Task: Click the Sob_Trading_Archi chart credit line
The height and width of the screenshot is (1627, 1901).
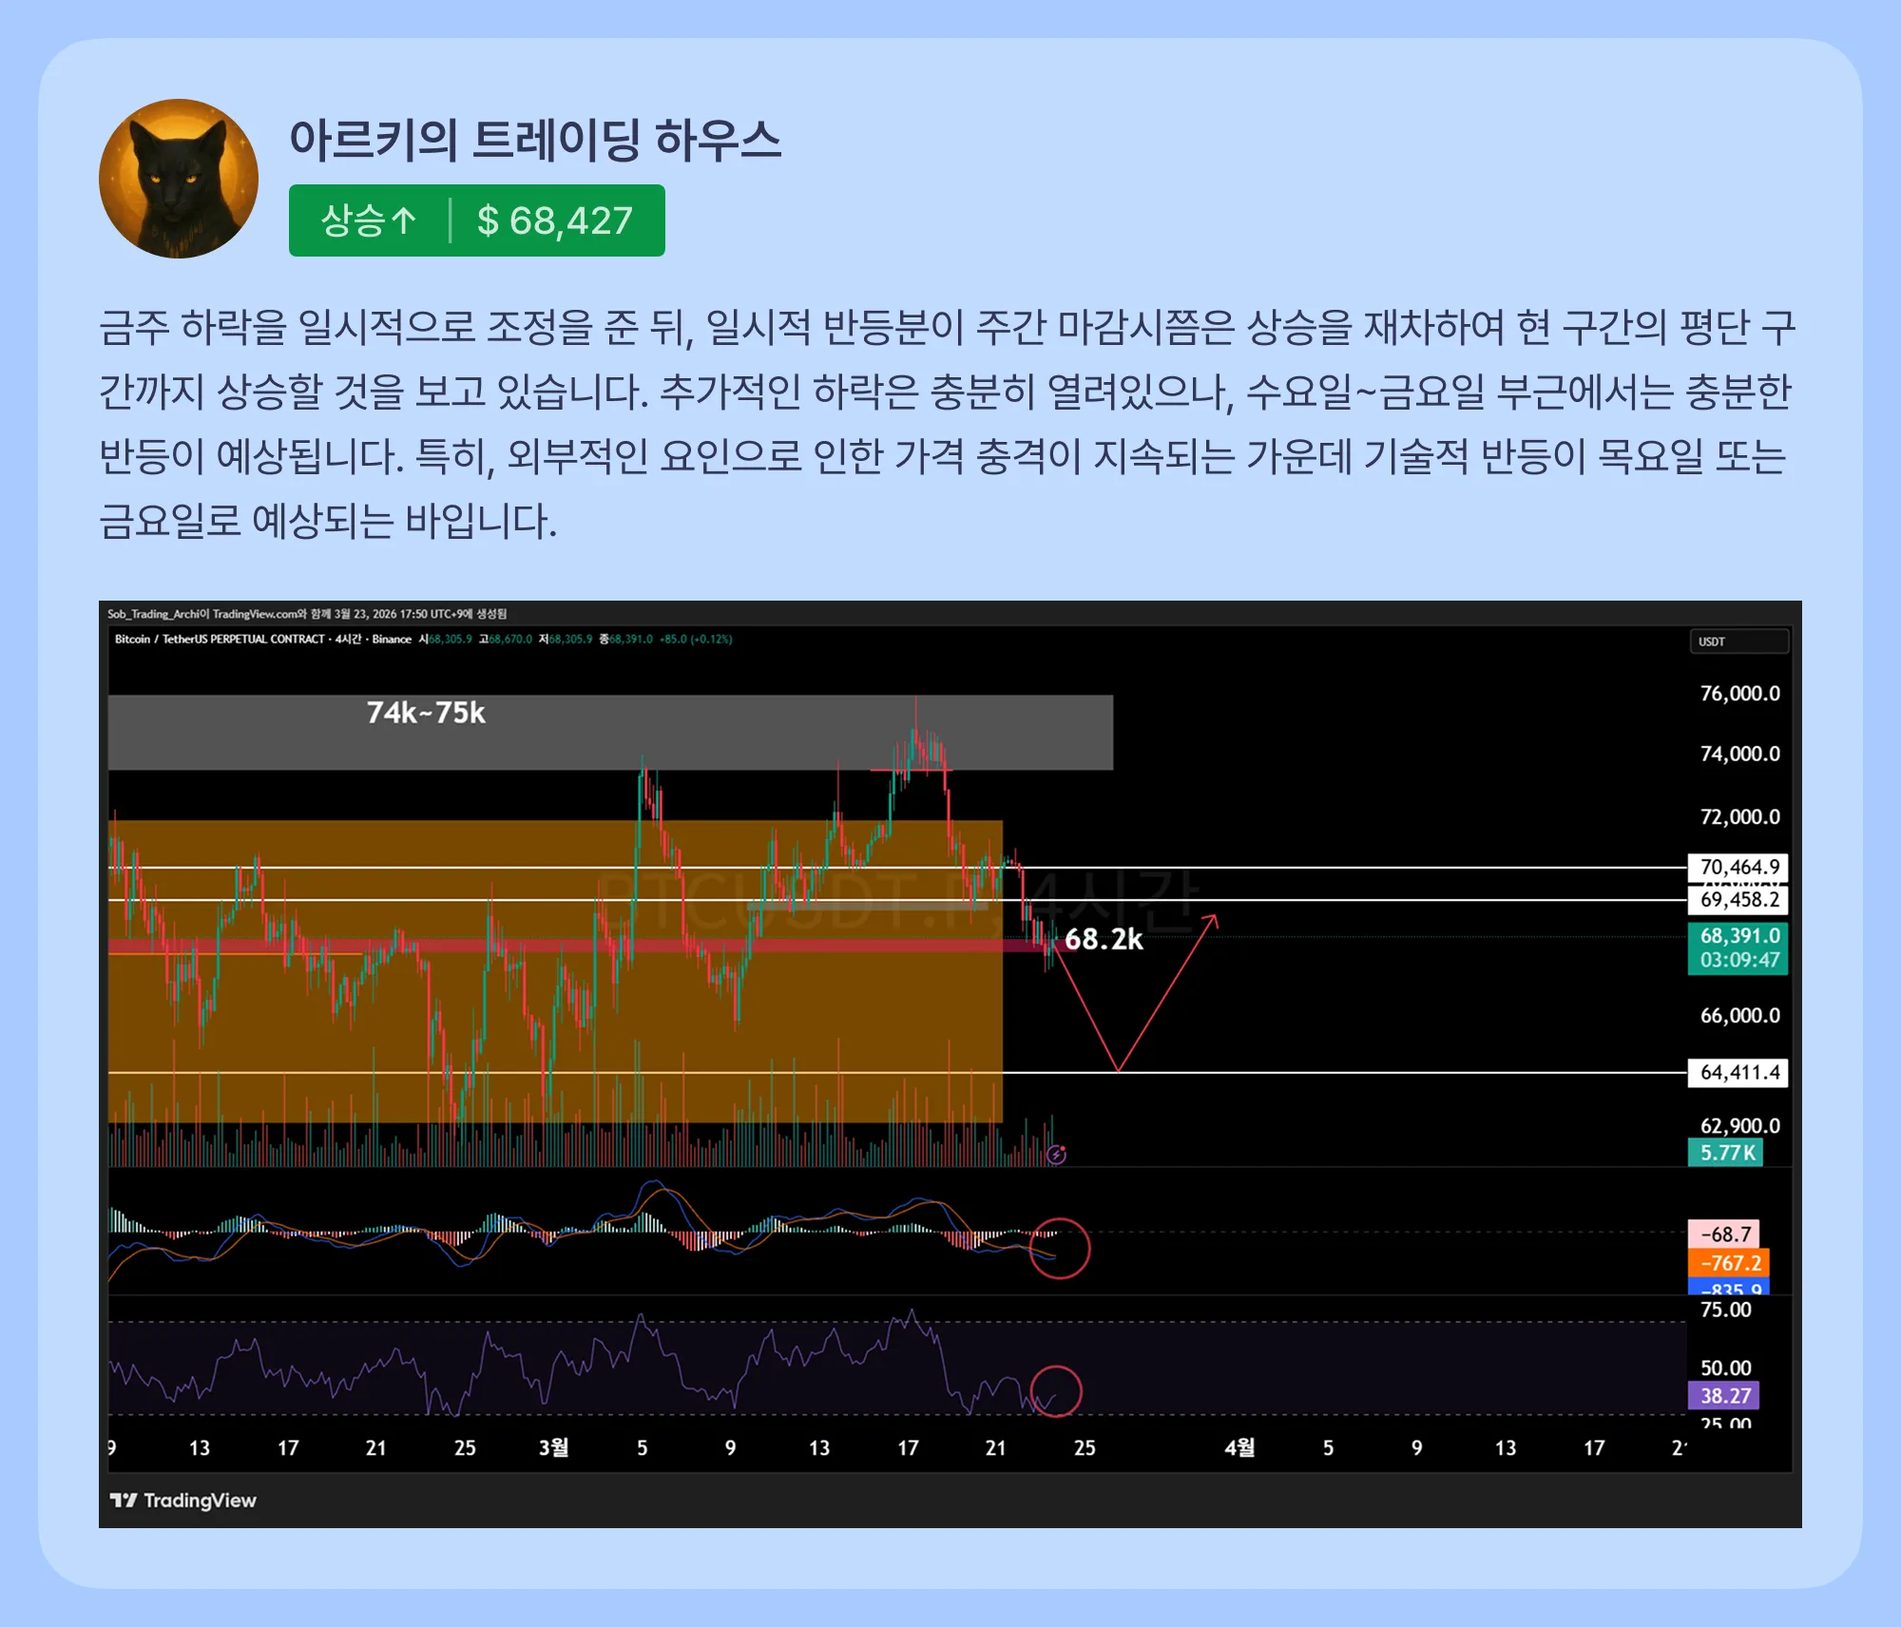Action: (x=307, y=614)
